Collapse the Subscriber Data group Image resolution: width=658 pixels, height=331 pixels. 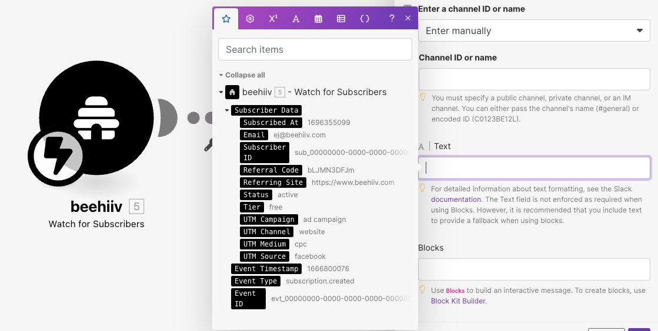(x=227, y=110)
